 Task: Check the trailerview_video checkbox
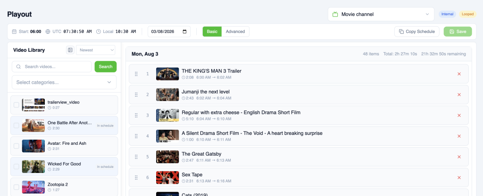[17, 105]
